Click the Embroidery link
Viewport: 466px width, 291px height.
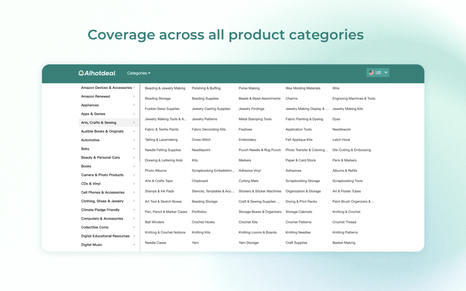[x=247, y=140]
